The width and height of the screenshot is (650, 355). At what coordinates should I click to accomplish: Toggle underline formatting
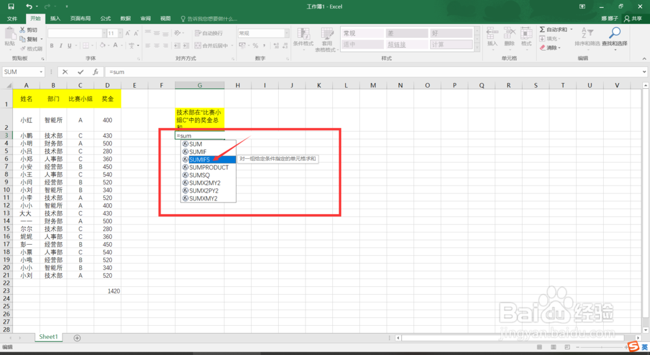[70, 45]
